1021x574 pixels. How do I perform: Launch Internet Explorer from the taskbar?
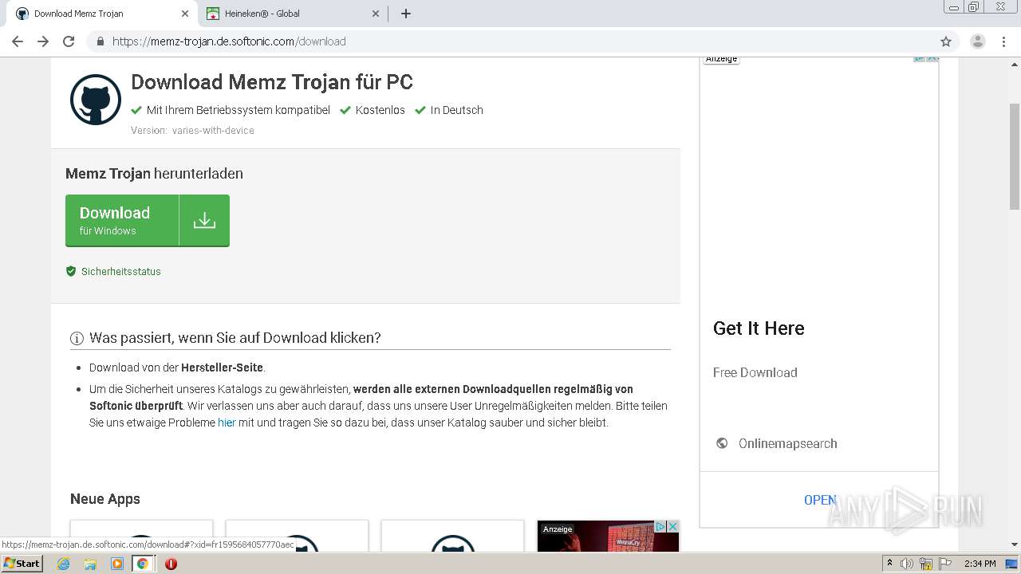[63, 564]
